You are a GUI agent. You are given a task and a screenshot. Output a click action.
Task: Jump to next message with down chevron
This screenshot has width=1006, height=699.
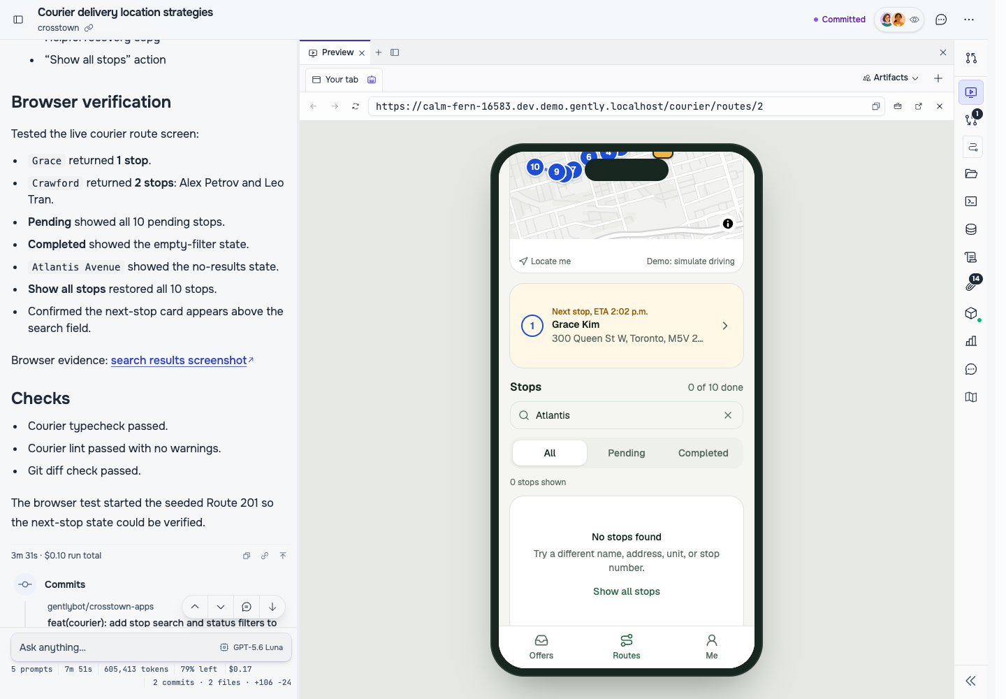tap(221, 607)
